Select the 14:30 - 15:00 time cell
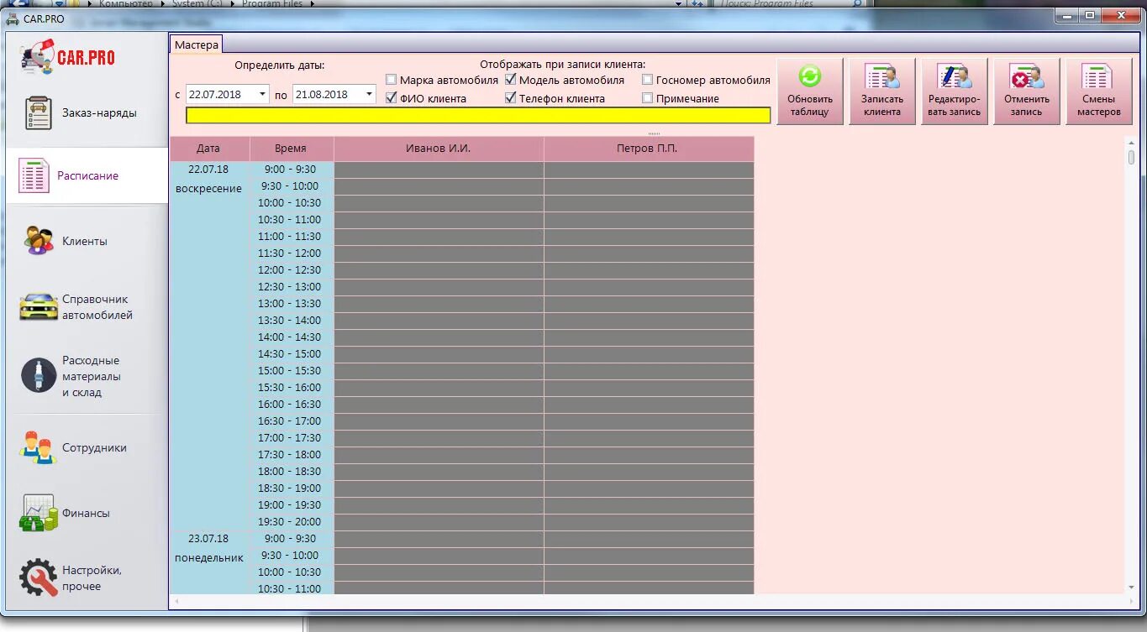This screenshot has width=1147, height=632. click(291, 354)
